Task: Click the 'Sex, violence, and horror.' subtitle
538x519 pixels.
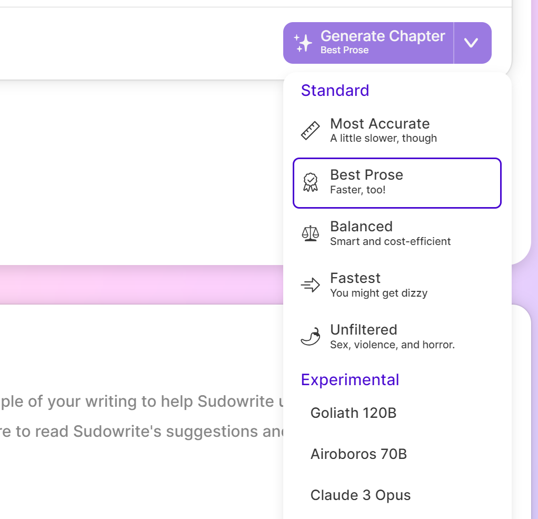Action: point(392,345)
